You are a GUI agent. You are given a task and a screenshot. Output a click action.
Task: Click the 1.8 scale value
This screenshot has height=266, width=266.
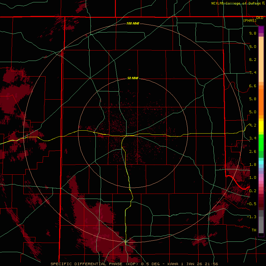pos(253,165)
